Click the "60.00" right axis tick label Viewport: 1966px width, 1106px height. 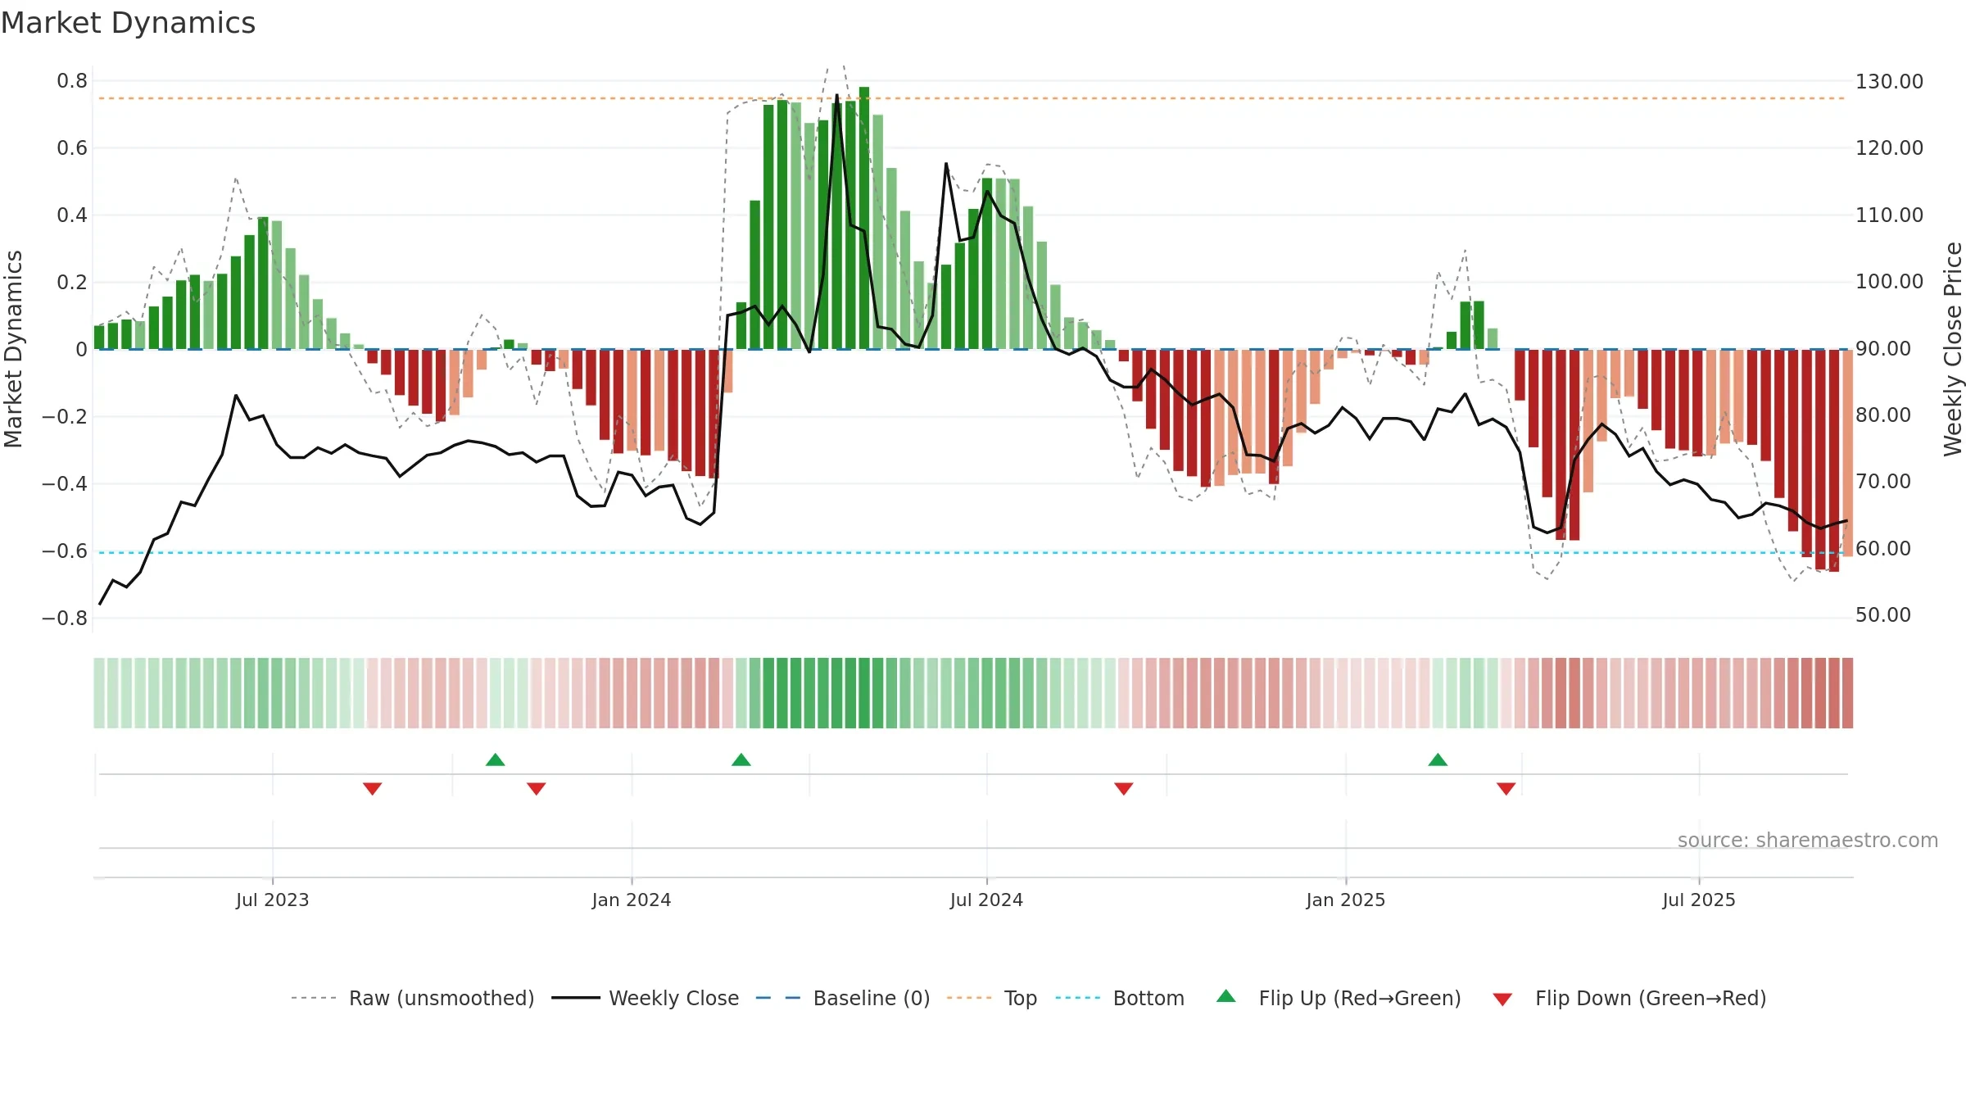point(1883,549)
